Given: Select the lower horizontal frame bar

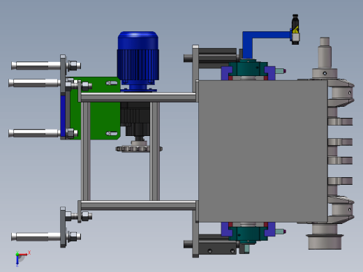Looking at the screenshot, I should [x=138, y=206].
